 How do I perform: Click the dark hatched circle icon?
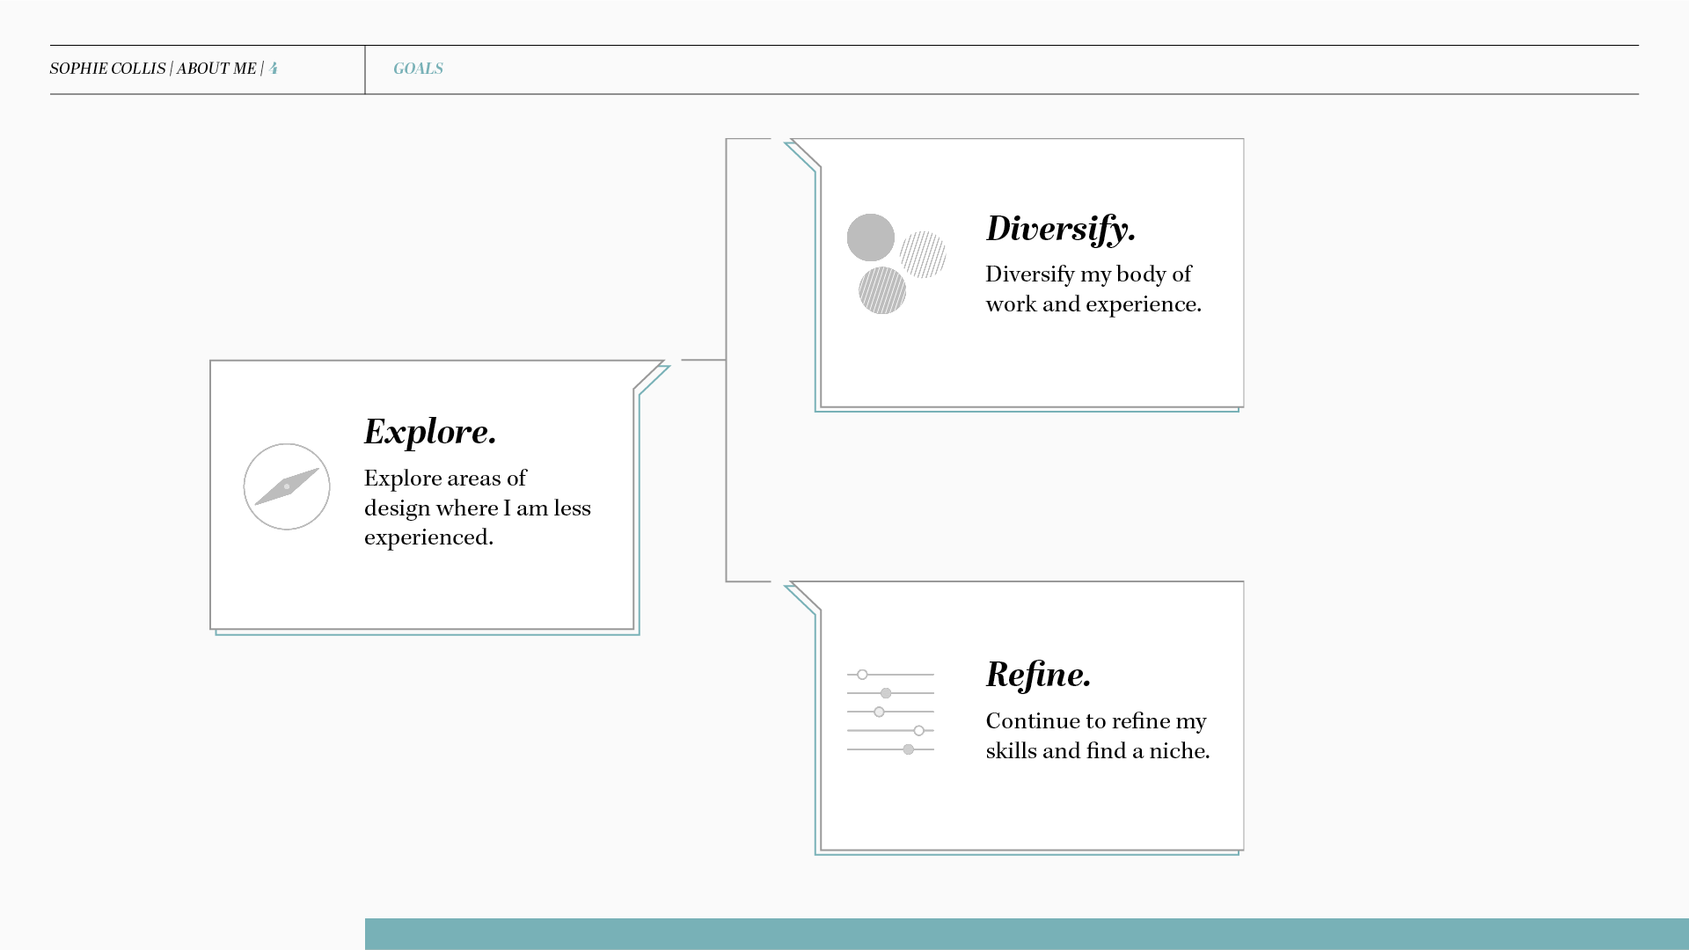click(x=882, y=290)
